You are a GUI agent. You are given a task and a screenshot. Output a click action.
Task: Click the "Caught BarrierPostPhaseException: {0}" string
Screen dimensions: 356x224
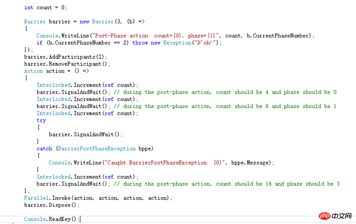tap(164, 163)
